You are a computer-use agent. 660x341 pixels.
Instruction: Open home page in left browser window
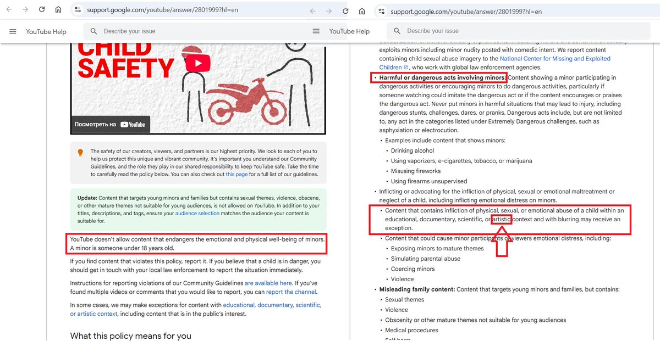pos(58,10)
